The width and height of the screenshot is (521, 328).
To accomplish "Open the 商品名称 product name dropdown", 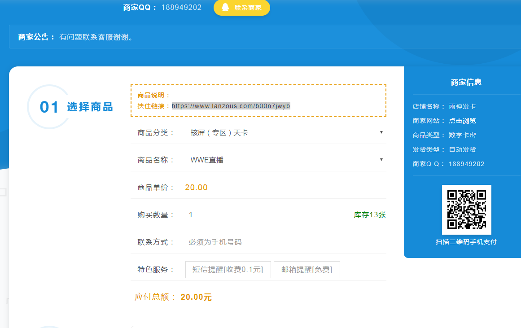I will tap(285, 160).
